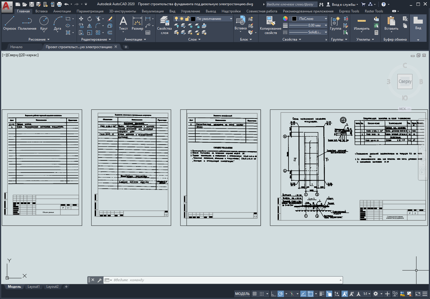Click Копирование свойств match properties

271,25
